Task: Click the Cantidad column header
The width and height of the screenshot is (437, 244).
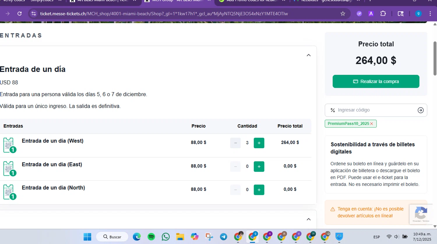Action: pos(247,126)
